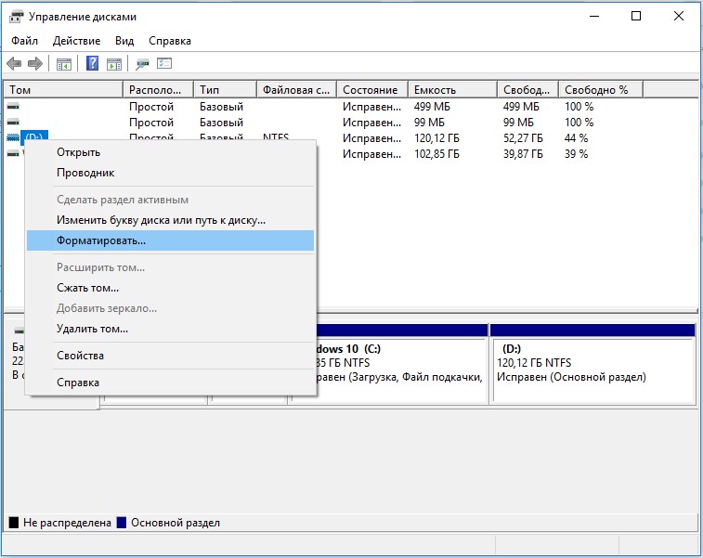This screenshot has height=558, width=703.
Task: Open the Вид menu
Action: click(124, 41)
